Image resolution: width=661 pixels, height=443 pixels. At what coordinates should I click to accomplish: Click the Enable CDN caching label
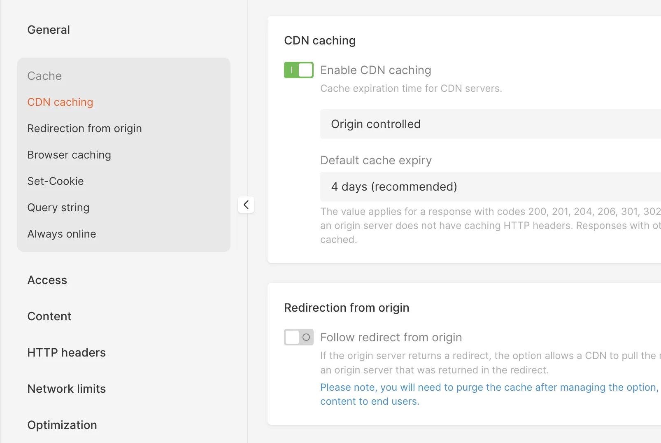(x=376, y=70)
